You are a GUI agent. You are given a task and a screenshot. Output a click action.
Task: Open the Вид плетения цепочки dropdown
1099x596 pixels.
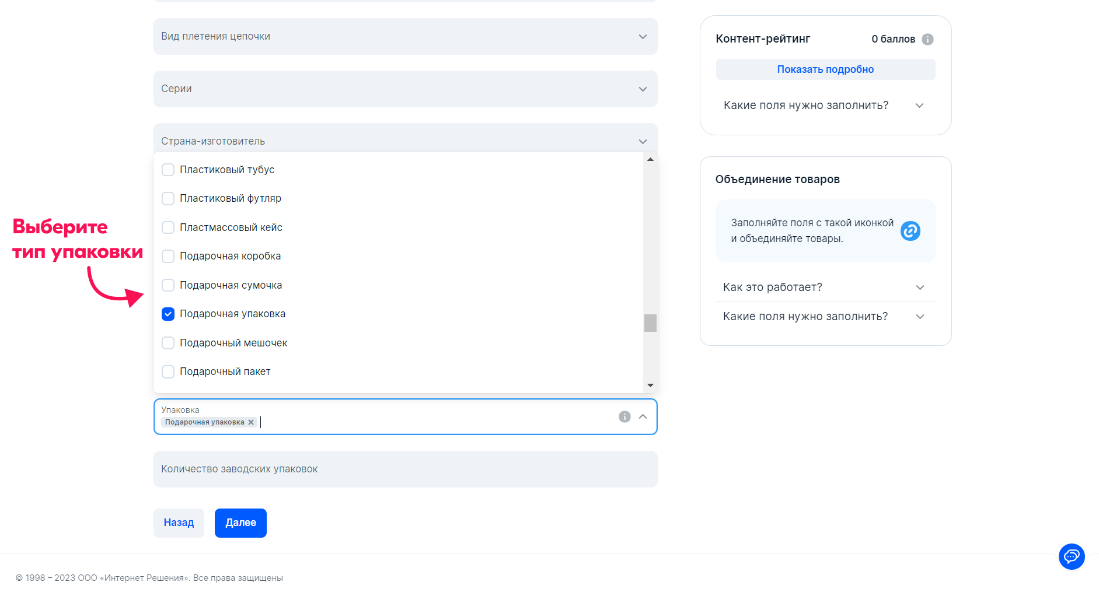pyautogui.click(x=406, y=36)
